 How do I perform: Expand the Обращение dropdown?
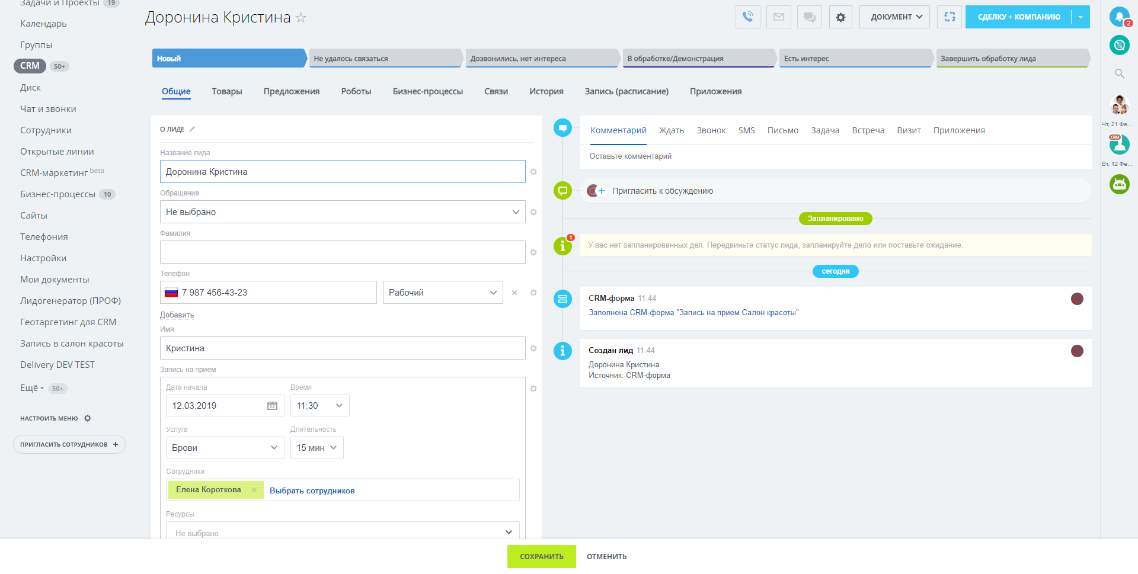342,212
